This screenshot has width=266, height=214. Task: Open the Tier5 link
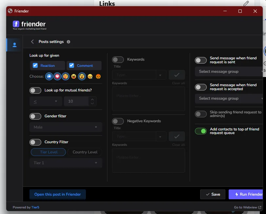point(35,207)
